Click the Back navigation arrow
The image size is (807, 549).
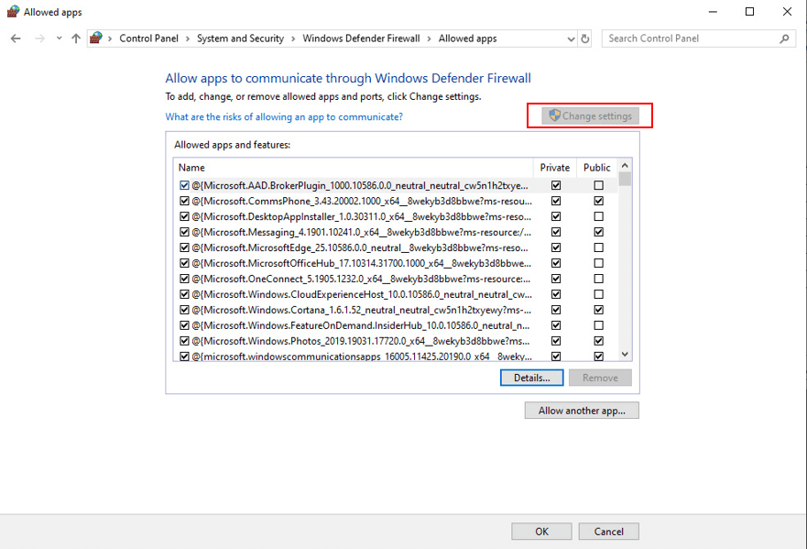point(16,38)
